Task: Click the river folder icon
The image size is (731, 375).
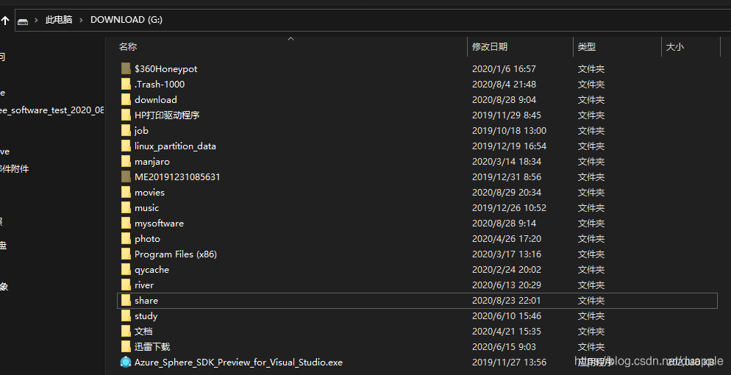Action: coord(126,285)
